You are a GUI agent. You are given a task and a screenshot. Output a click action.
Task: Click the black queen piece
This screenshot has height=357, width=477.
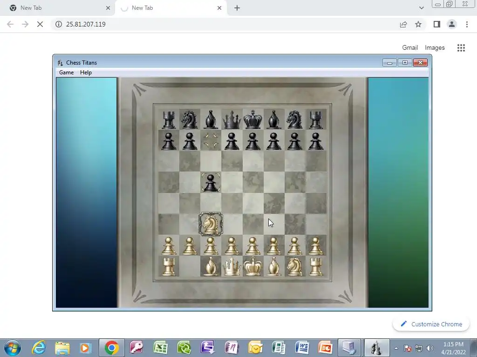tap(232, 119)
